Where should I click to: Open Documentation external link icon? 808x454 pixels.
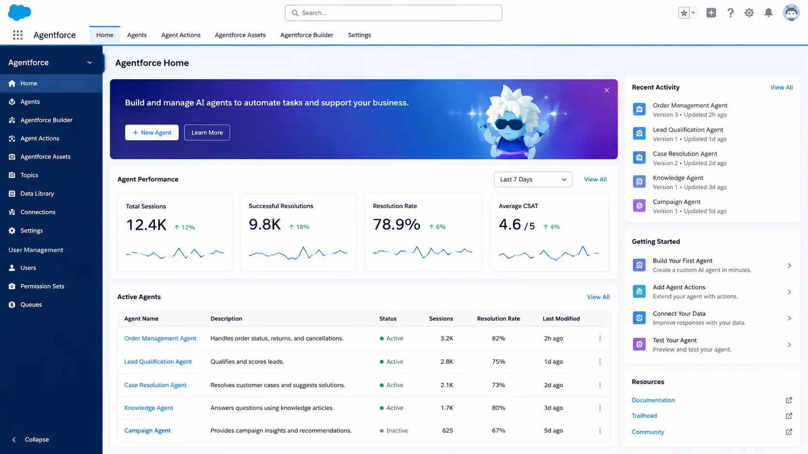click(789, 400)
